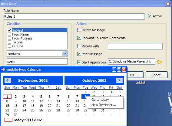172x126 pixels.
Task: Enable the Delete Message checkbox
Action: click(79, 30)
